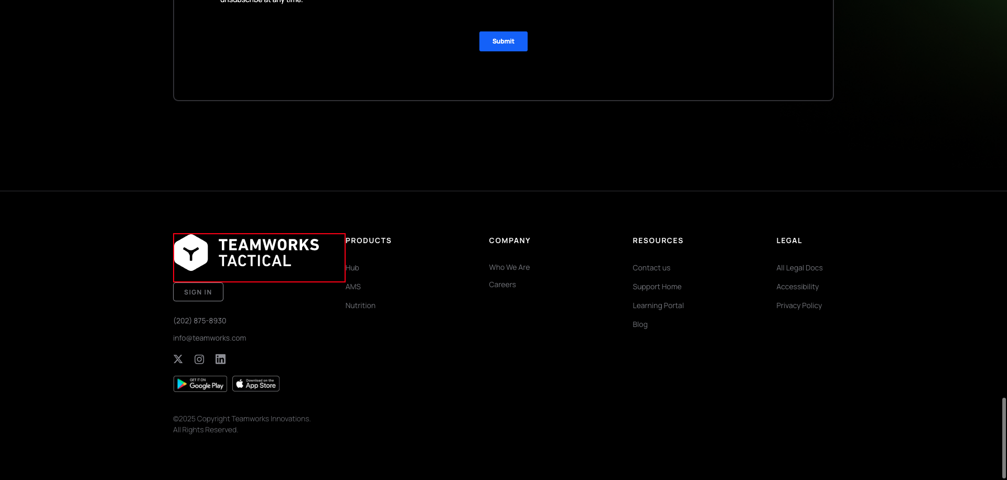1007x480 pixels.
Task: Open the Hub product page
Action: (351, 268)
